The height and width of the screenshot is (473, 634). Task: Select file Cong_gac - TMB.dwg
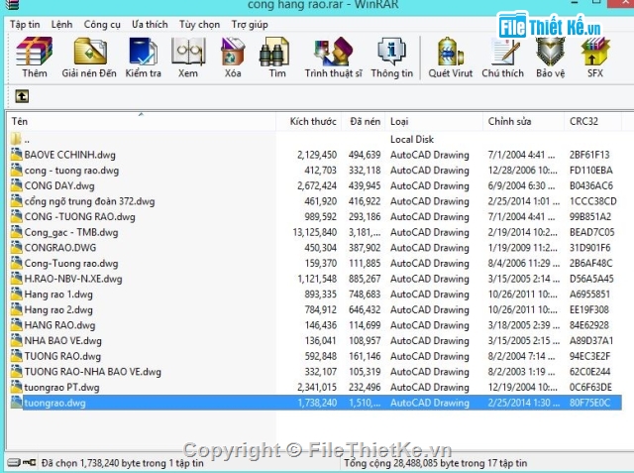click(x=71, y=233)
